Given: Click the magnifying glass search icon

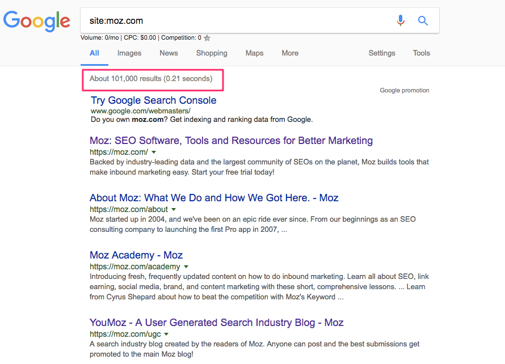Looking at the screenshot, I should pos(423,20).
